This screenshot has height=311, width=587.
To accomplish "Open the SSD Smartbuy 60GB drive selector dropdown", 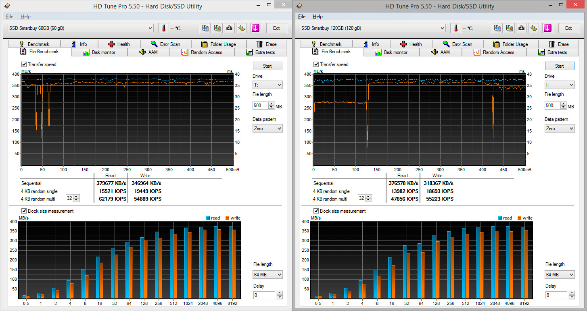I will [x=81, y=28].
